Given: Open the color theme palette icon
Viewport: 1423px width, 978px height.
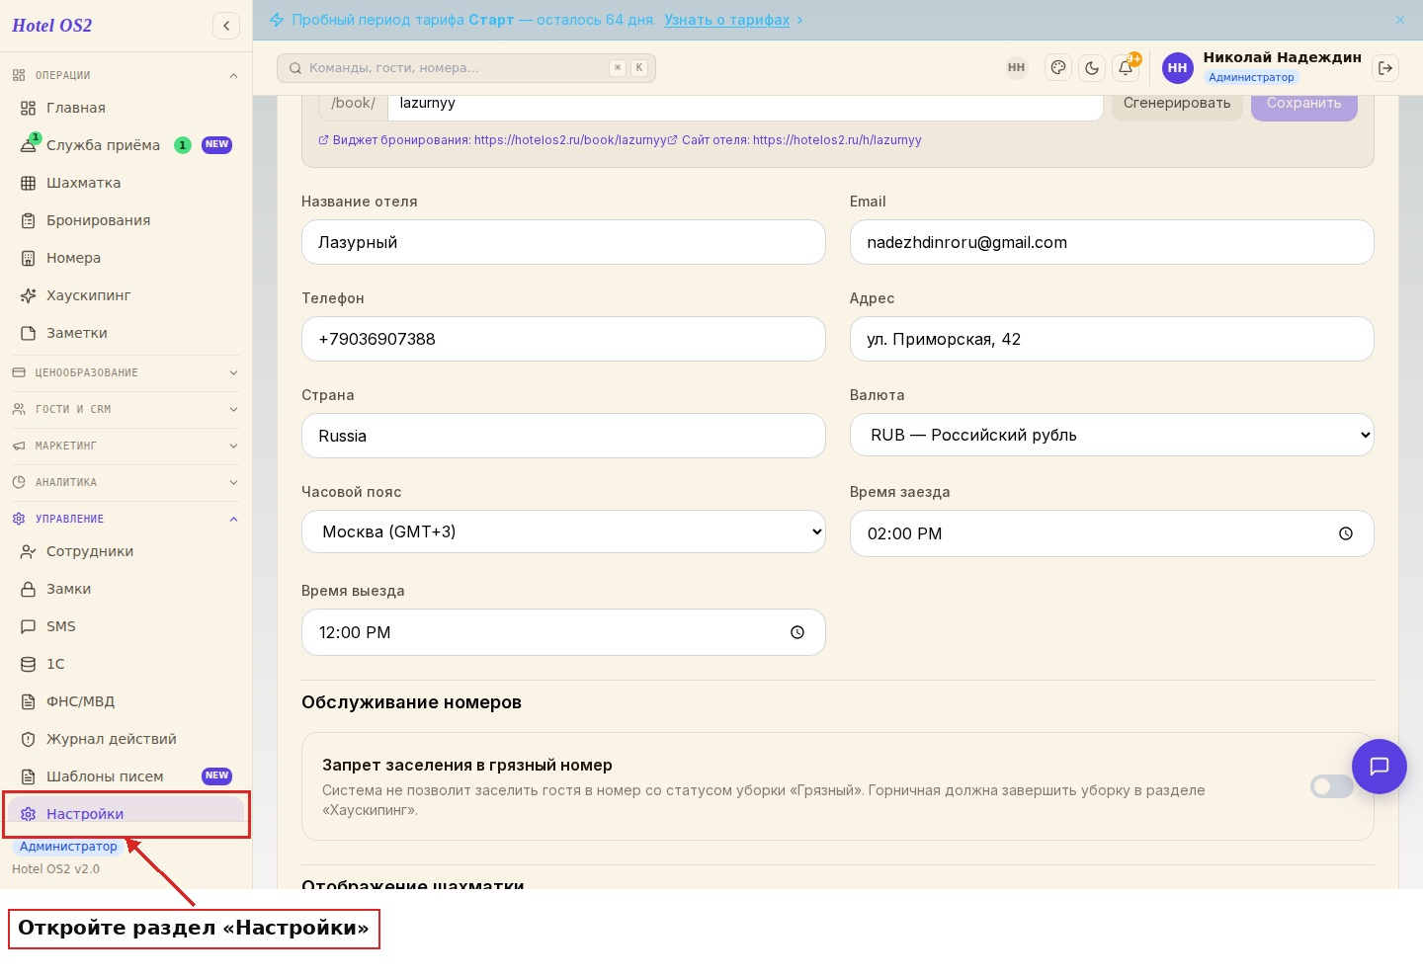Looking at the screenshot, I should pos(1058,68).
